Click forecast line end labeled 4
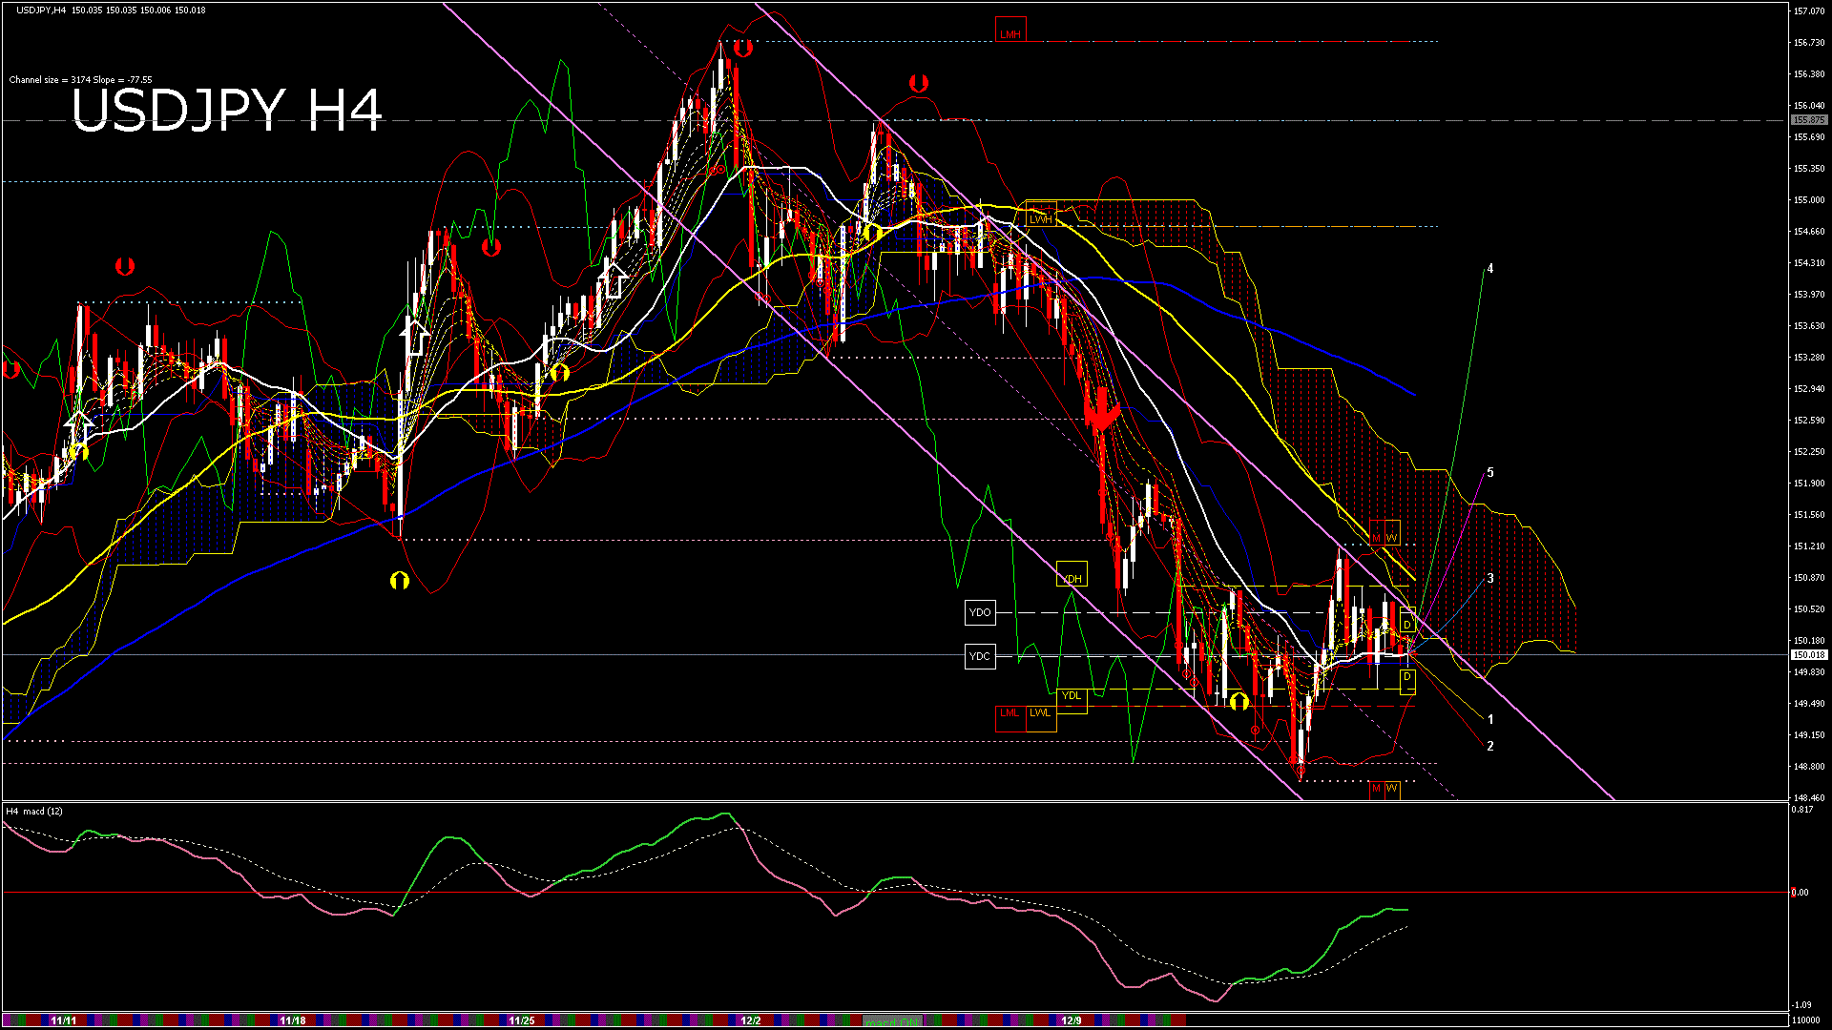 1489,269
